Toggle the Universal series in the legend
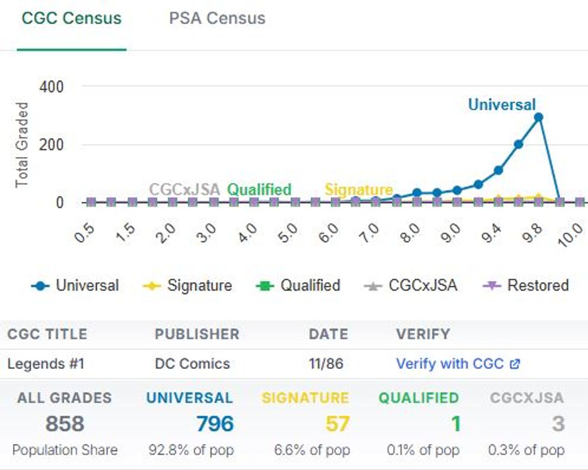The height and width of the screenshot is (470, 588). click(87, 285)
